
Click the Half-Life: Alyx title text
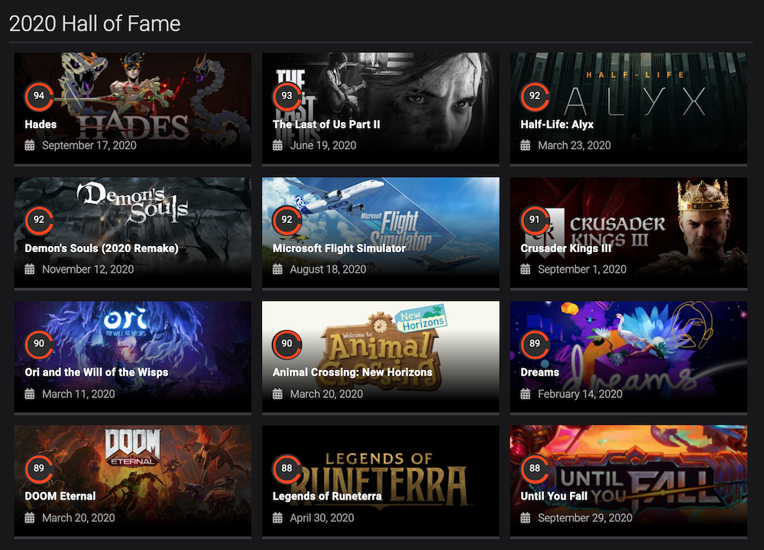(x=557, y=125)
